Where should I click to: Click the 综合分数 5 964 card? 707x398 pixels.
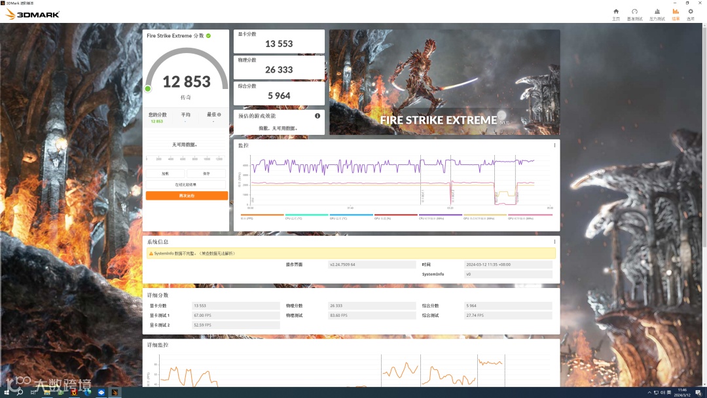[279, 94]
